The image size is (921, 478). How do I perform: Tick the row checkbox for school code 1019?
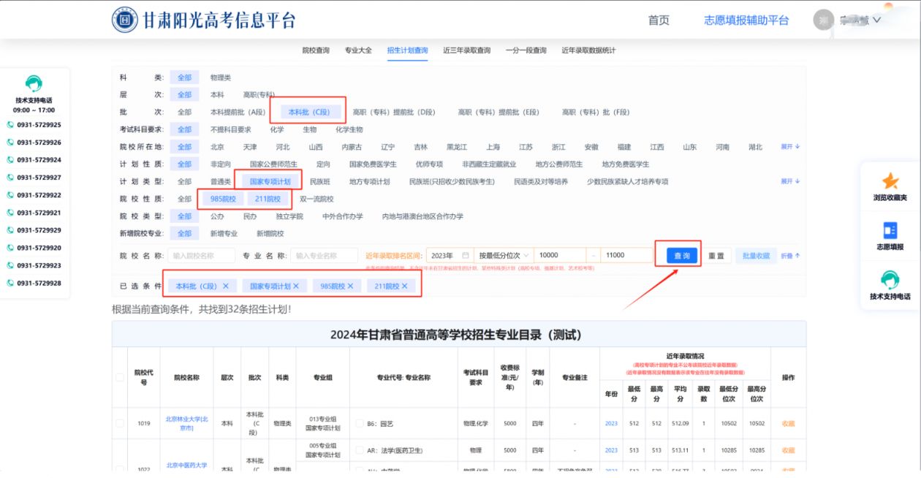[120, 423]
